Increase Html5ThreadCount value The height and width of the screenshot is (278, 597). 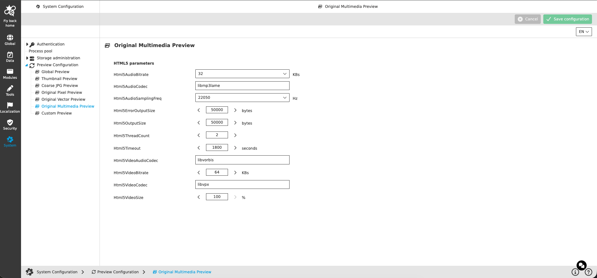(x=235, y=135)
